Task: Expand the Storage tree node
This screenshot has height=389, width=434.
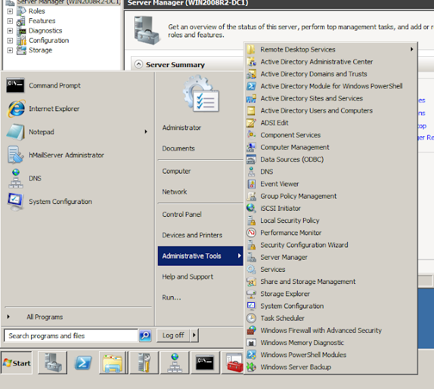Action: pos(10,50)
